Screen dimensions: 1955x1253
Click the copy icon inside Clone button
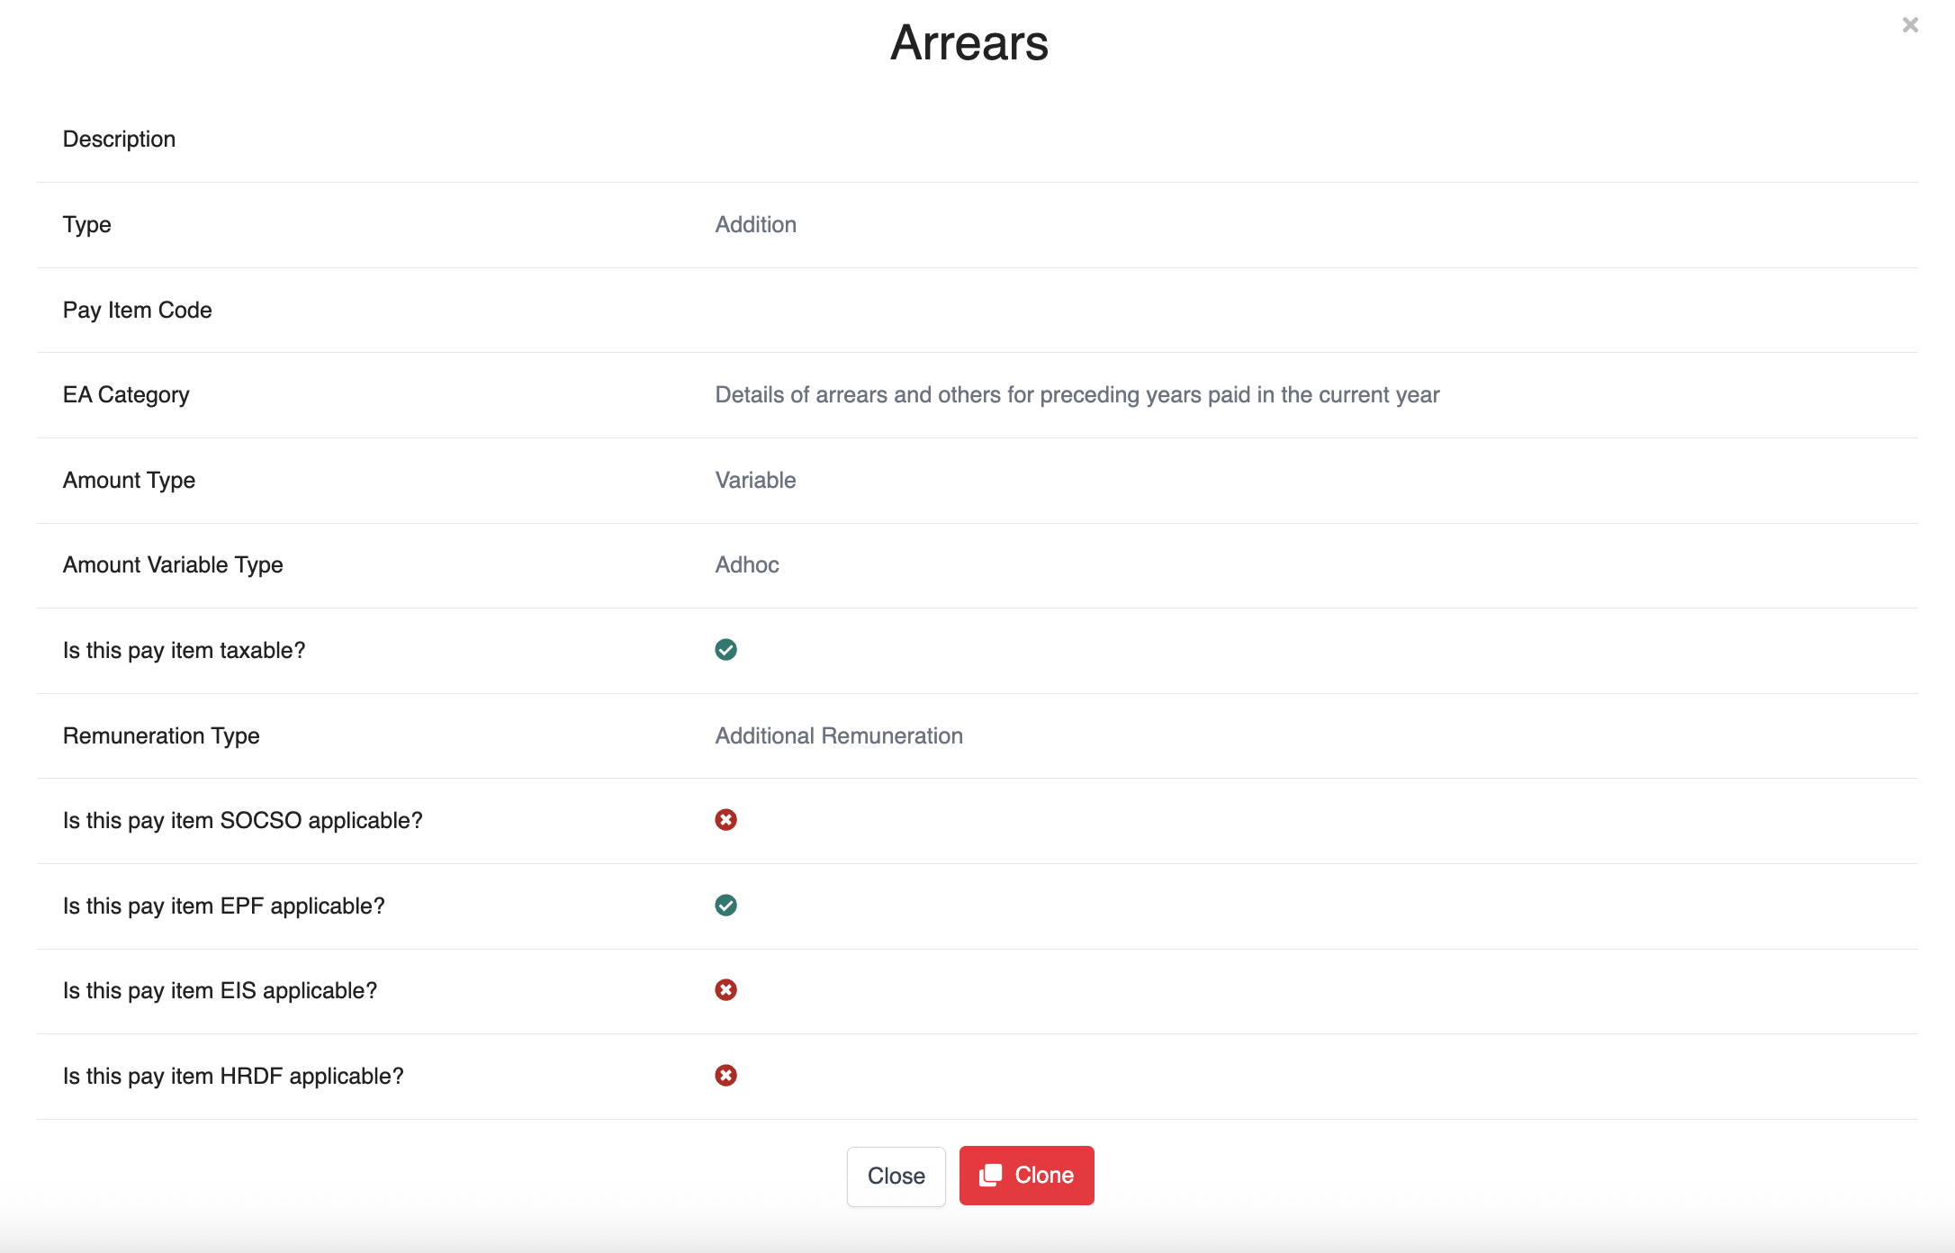pos(990,1176)
